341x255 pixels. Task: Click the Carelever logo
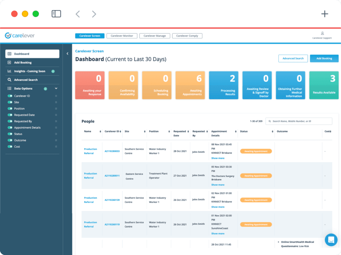click(x=20, y=35)
